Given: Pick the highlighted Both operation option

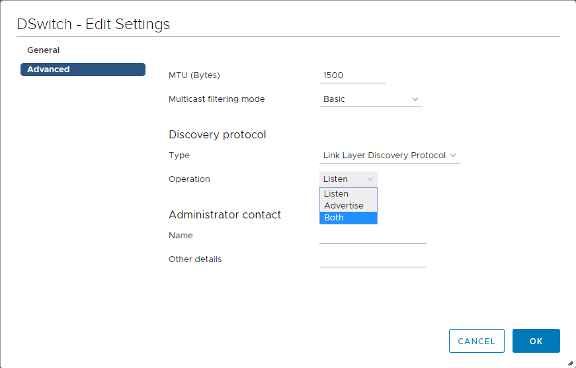Looking at the screenshot, I should [x=348, y=218].
